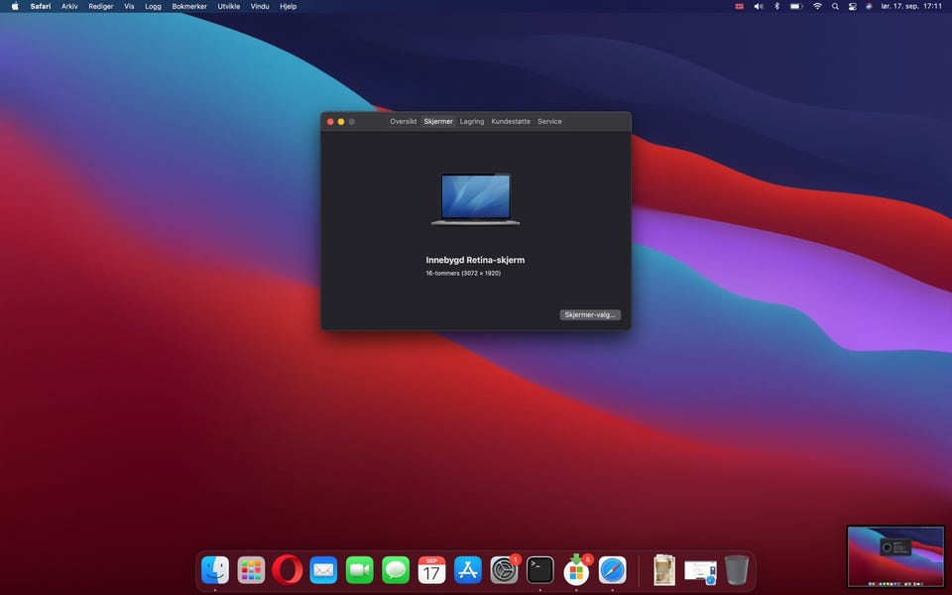The height and width of the screenshot is (595, 952).
Task: Open Terminal from the dock
Action: [x=539, y=569]
